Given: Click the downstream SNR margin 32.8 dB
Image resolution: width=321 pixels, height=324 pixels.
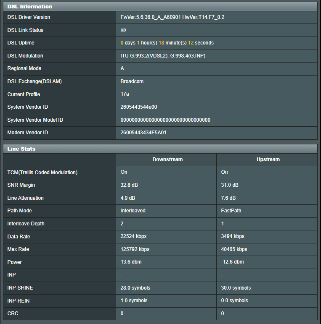Looking at the screenshot, I should point(129,185).
